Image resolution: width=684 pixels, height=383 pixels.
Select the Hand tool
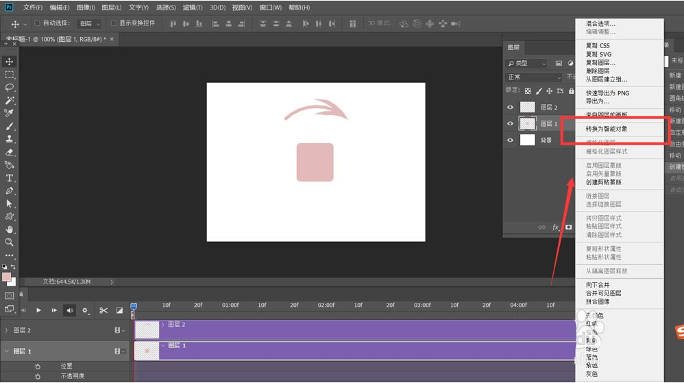(10, 230)
